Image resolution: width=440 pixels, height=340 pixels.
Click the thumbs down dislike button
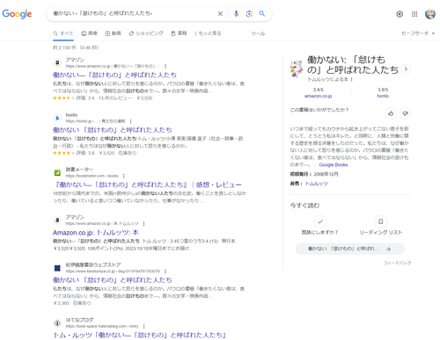pyautogui.click(x=406, y=113)
